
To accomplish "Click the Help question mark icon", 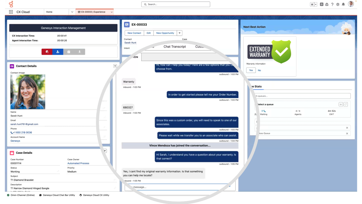I will click(332, 4).
